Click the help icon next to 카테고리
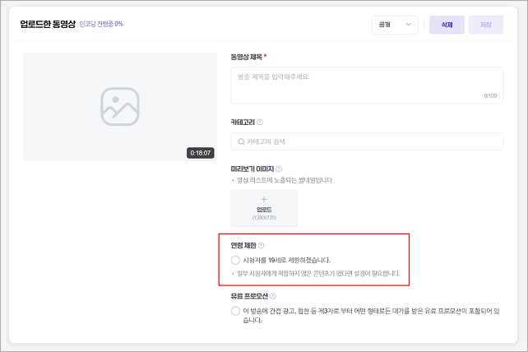The width and height of the screenshot is (528, 352). [x=260, y=123]
